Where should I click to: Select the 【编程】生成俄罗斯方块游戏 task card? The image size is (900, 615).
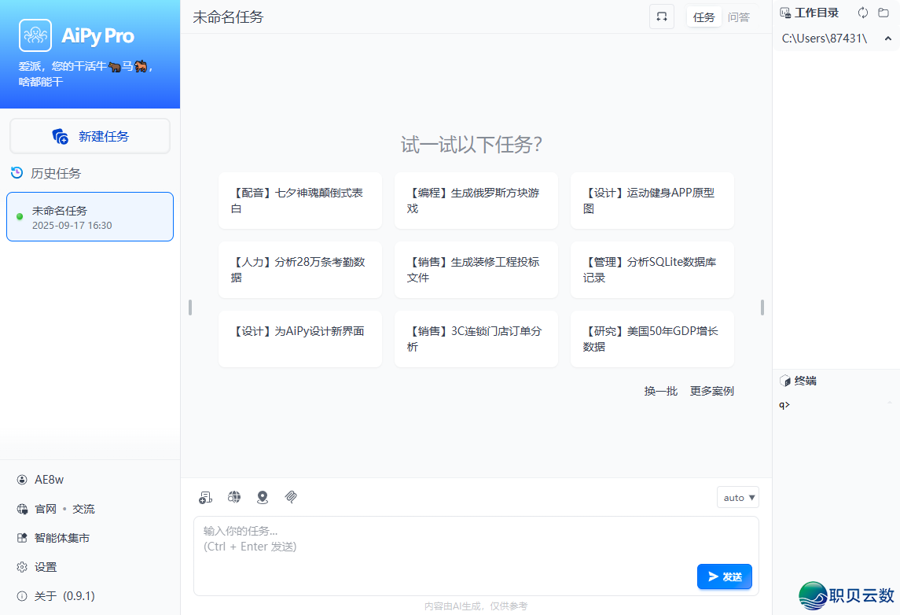(x=476, y=201)
